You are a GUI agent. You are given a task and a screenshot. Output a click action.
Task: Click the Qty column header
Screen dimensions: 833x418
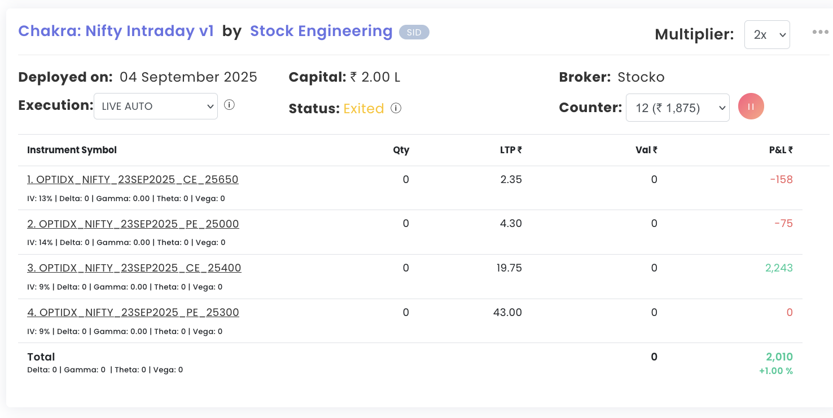[401, 150]
